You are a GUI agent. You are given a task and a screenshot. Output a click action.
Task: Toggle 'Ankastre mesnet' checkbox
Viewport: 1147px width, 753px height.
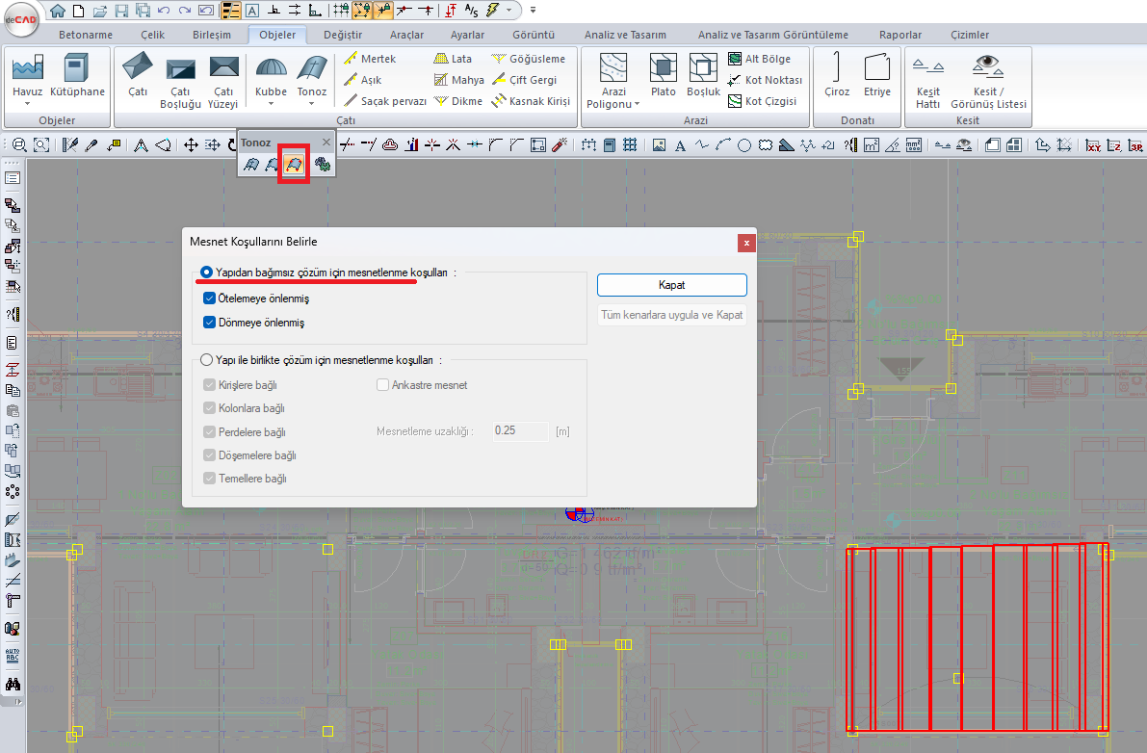pyautogui.click(x=382, y=384)
